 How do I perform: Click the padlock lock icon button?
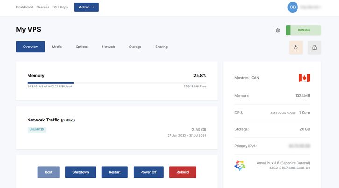click(314, 47)
